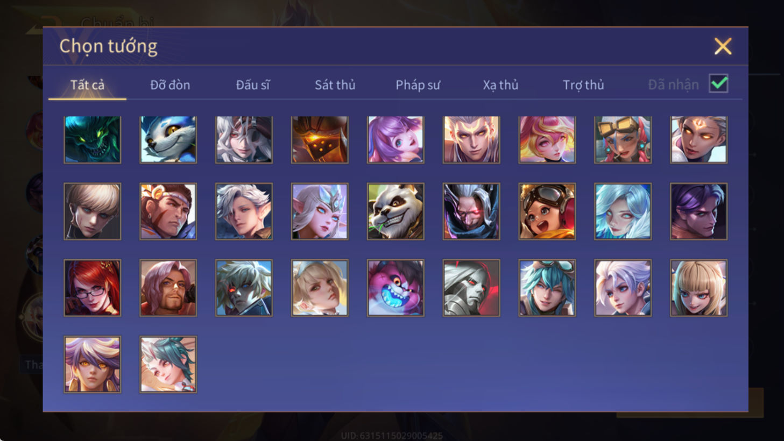Select the green-eyed dark monster hero

[93, 140]
